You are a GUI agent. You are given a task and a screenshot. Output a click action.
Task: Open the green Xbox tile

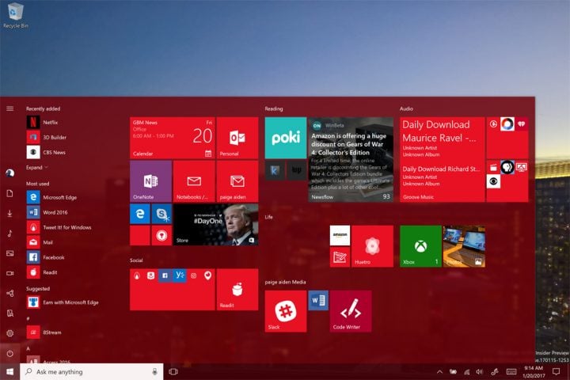pos(420,246)
